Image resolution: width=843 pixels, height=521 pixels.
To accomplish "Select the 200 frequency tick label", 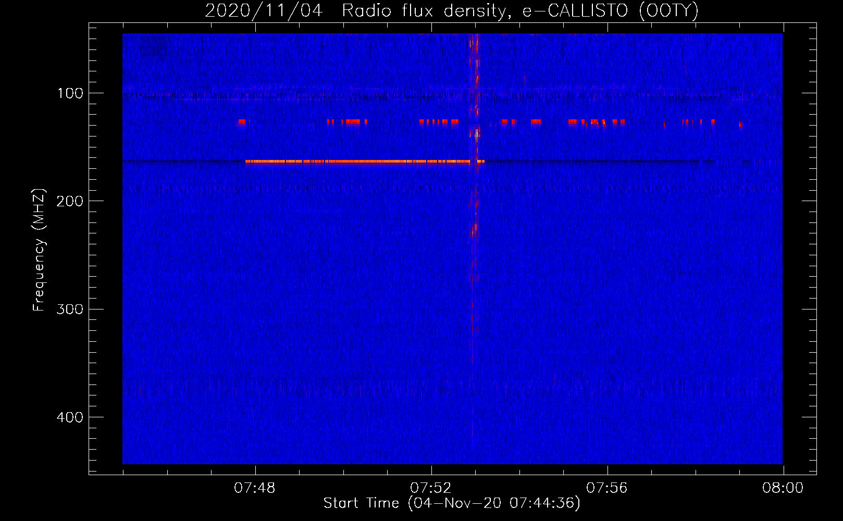I will (x=70, y=201).
